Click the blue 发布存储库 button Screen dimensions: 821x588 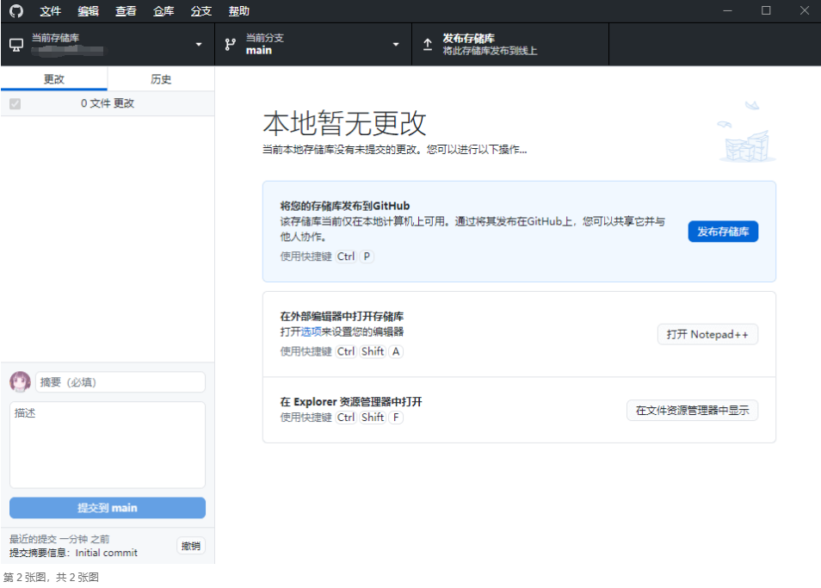(x=722, y=232)
